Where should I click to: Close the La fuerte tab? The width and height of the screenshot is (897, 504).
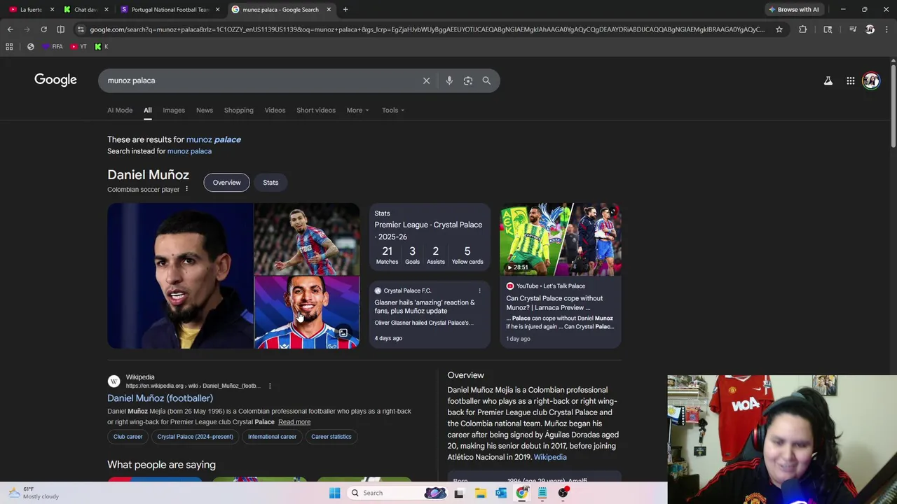pos(52,10)
